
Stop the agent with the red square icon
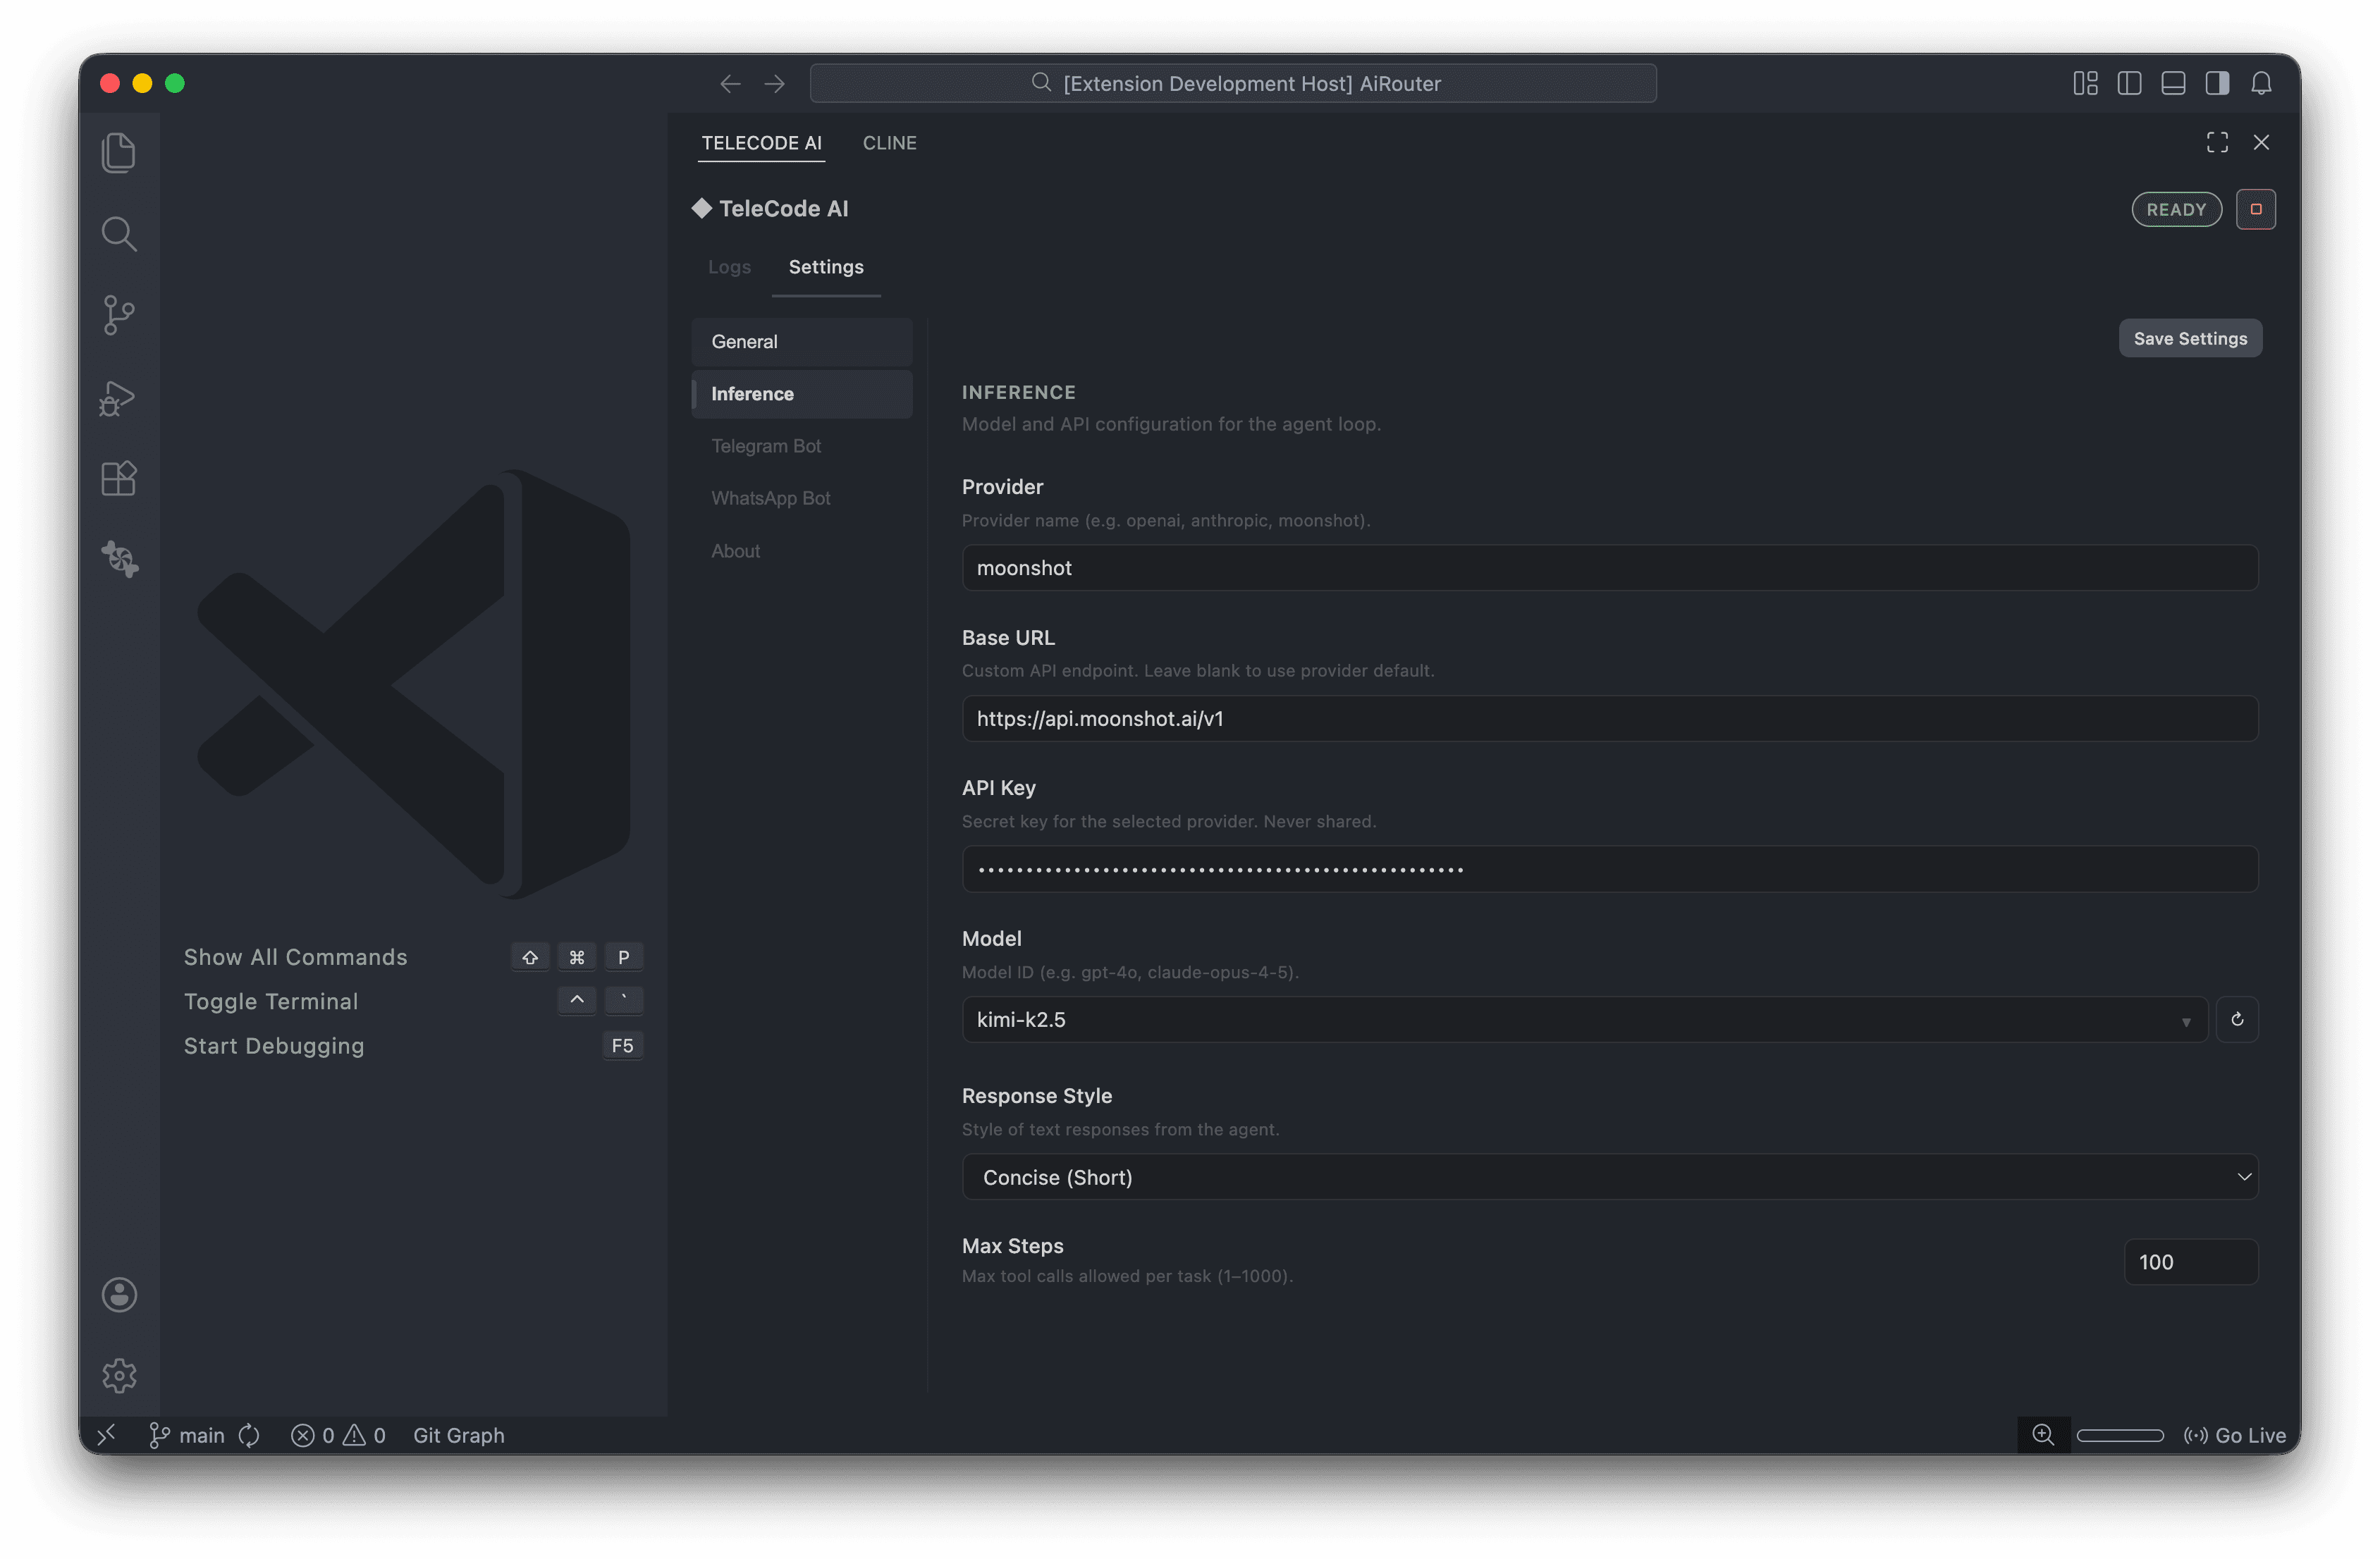(2256, 209)
